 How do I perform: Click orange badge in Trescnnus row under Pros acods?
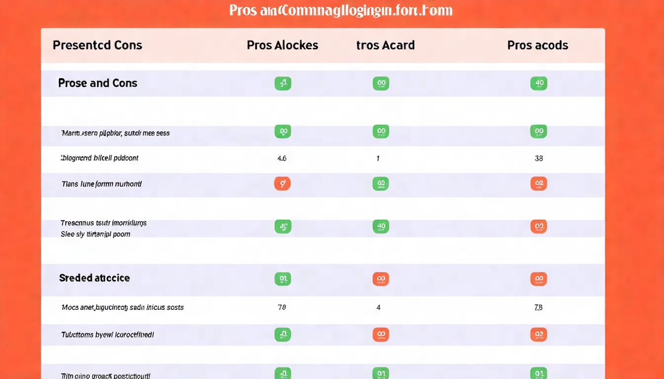(x=539, y=227)
